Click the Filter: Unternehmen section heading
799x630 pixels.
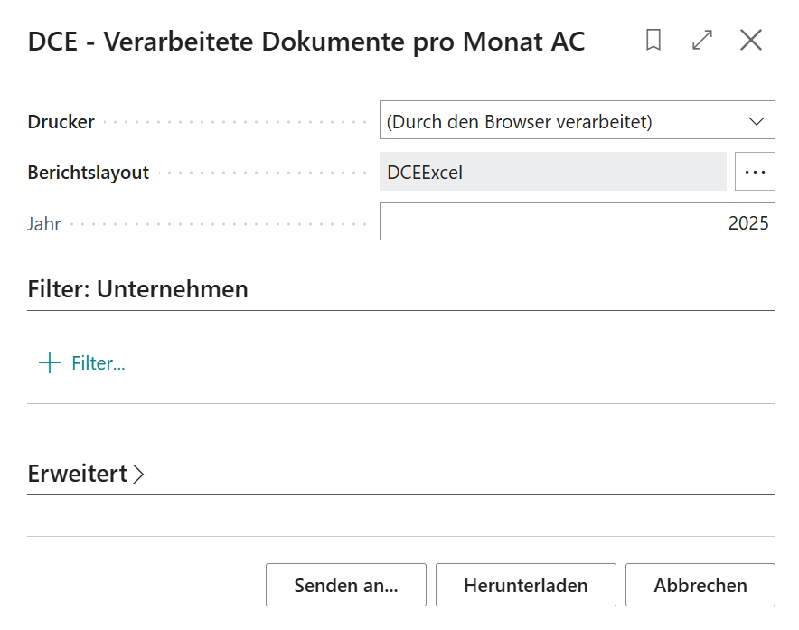point(137,289)
